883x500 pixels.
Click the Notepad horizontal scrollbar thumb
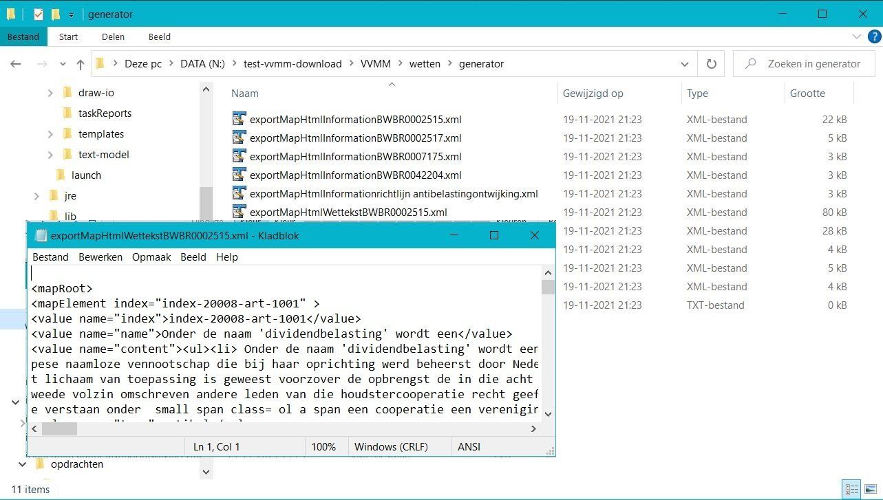(x=59, y=428)
